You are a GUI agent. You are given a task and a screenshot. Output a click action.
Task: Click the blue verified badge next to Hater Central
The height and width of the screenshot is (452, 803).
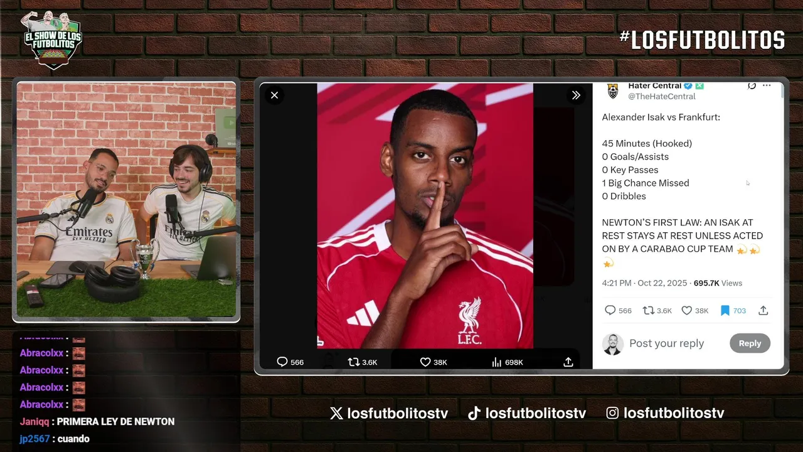(688, 86)
